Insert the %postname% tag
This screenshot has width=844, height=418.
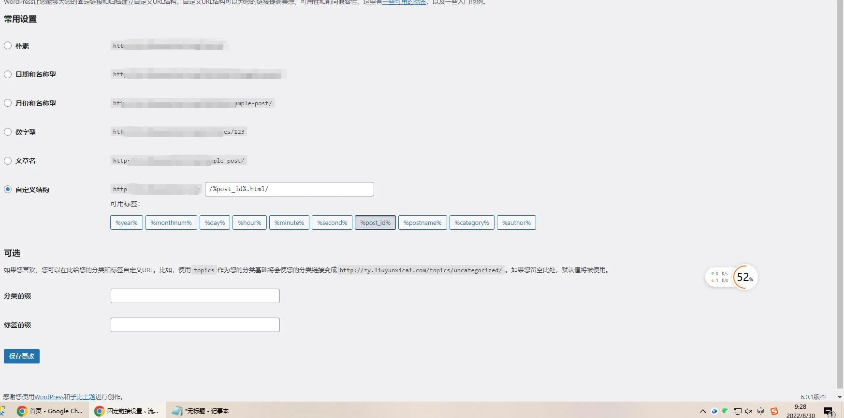point(422,223)
